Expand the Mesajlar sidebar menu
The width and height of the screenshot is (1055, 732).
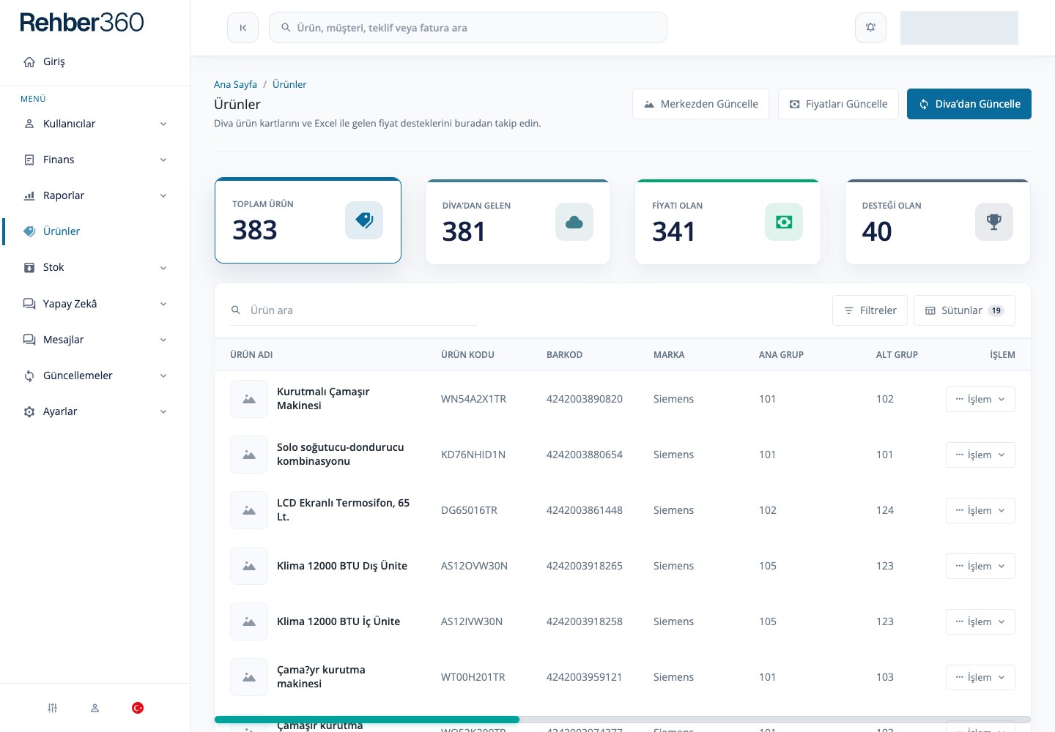(x=95, y=340)
